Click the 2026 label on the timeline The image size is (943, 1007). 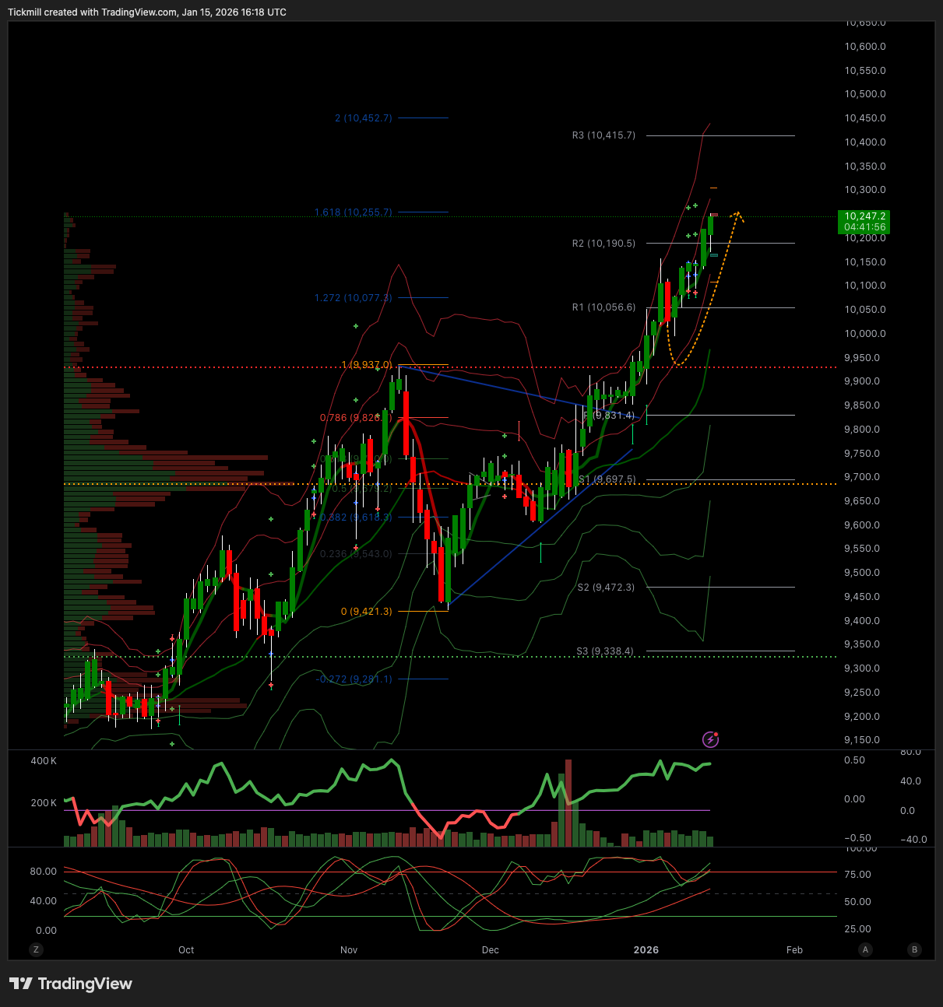pos(646,949)
